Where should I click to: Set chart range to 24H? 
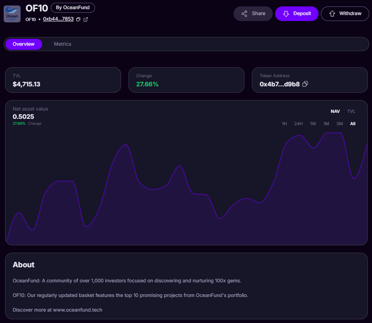point(298,123)
